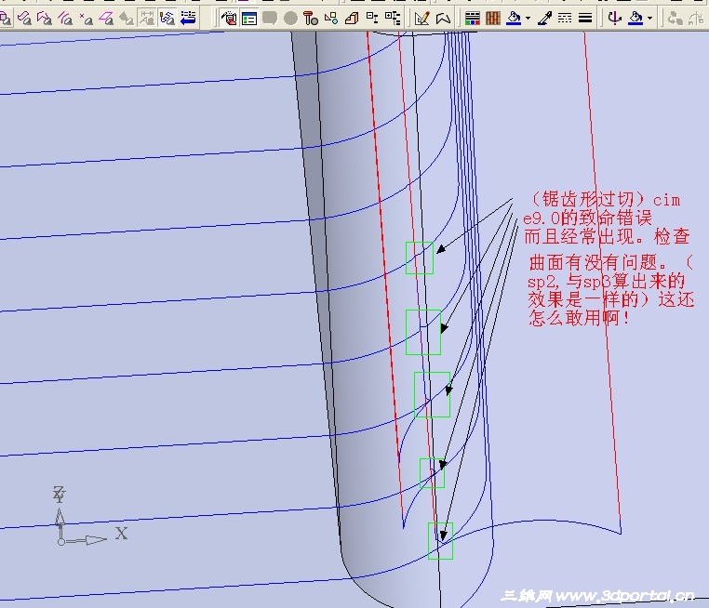Click the grayed-out solid filter icon
Viewport: 709px width, 608px height.
click(127, 18)
